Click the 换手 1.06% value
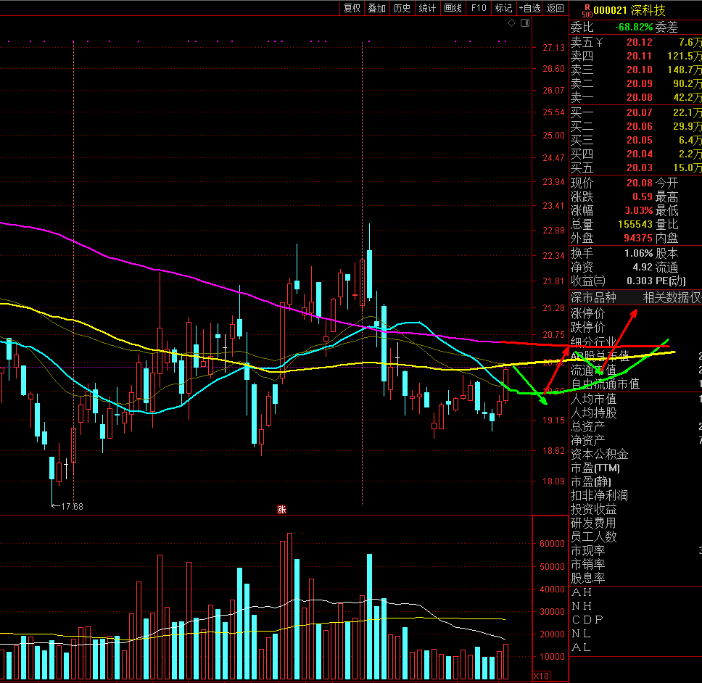This screenshot has width=702, height=683. click(x=639, y=253)
